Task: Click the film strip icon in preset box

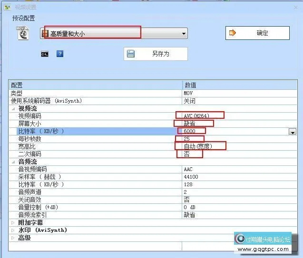Action: coord(45,34)
